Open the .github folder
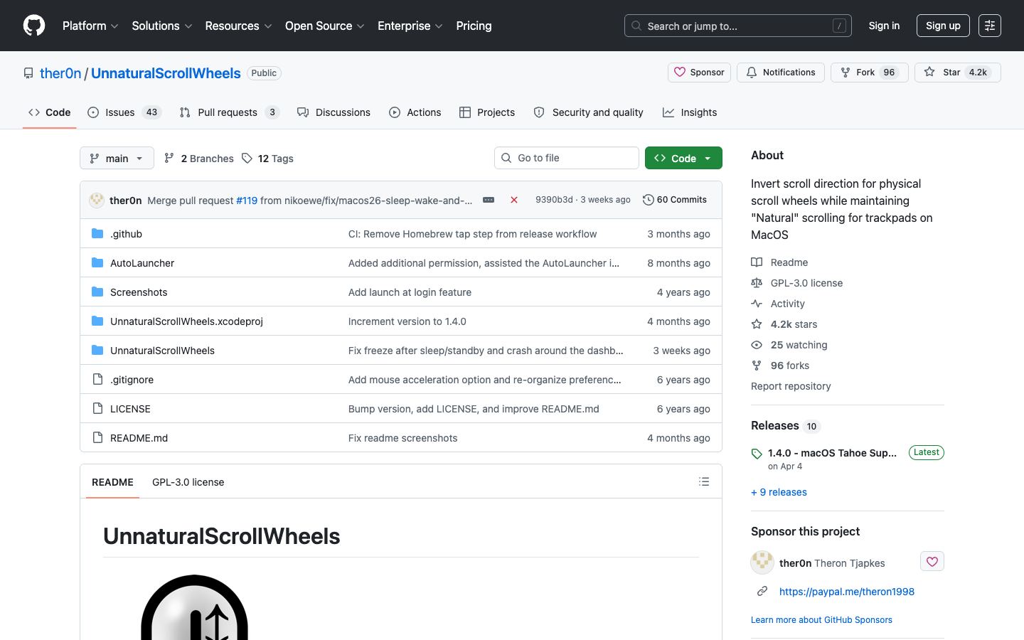The image size is (1024, 640). pos(126,234)
